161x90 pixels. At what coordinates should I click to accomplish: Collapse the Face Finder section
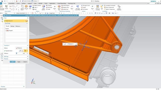(x=27, y=23)
